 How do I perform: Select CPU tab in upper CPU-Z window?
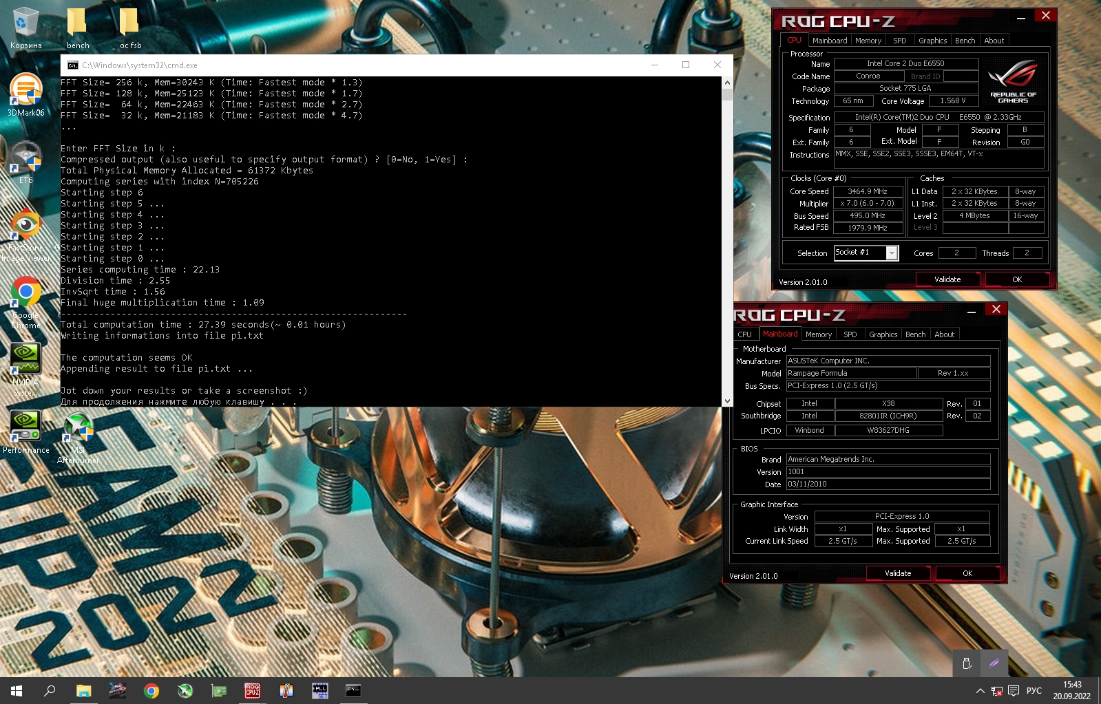(794, 41)
